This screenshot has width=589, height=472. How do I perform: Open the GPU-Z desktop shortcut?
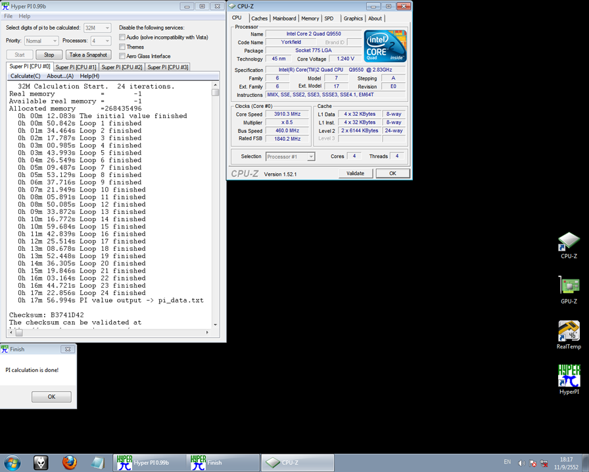[569, 290]
